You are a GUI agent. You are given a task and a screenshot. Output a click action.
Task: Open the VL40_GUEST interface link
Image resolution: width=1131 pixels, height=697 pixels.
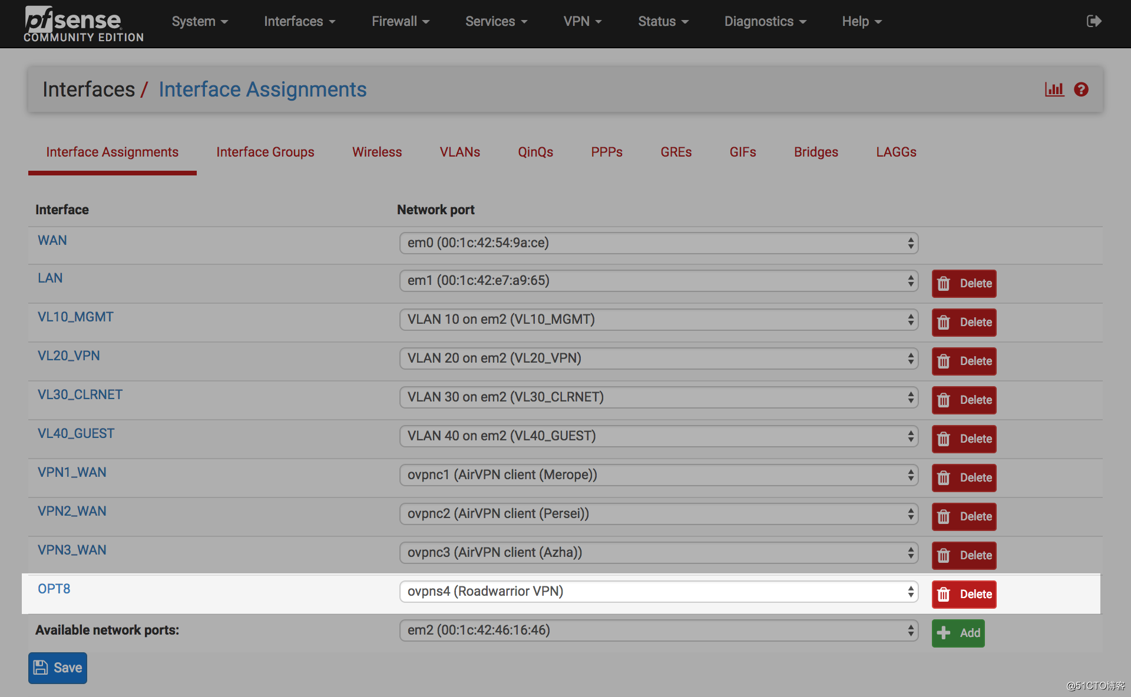(x=76, y=433)
